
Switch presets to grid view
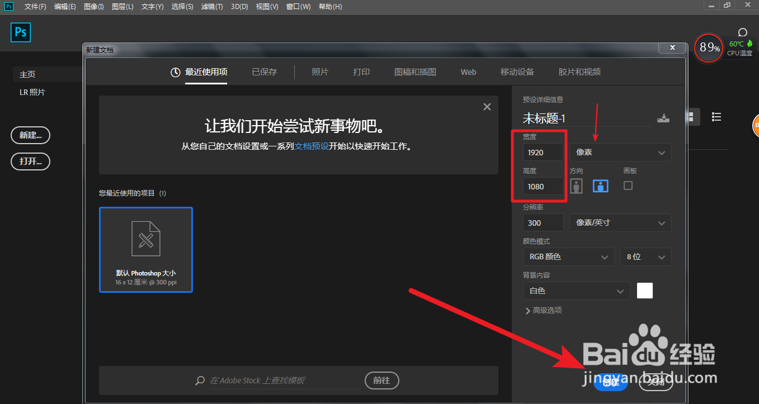tap(691, 117)
